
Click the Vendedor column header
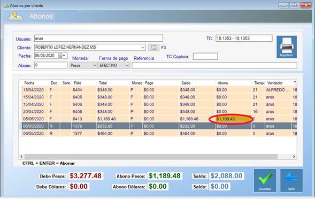click(275, 83)
